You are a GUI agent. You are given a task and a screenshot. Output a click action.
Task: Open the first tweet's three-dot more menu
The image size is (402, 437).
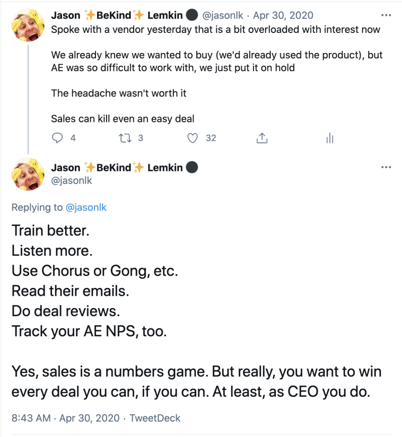click(x=386, y=15)
